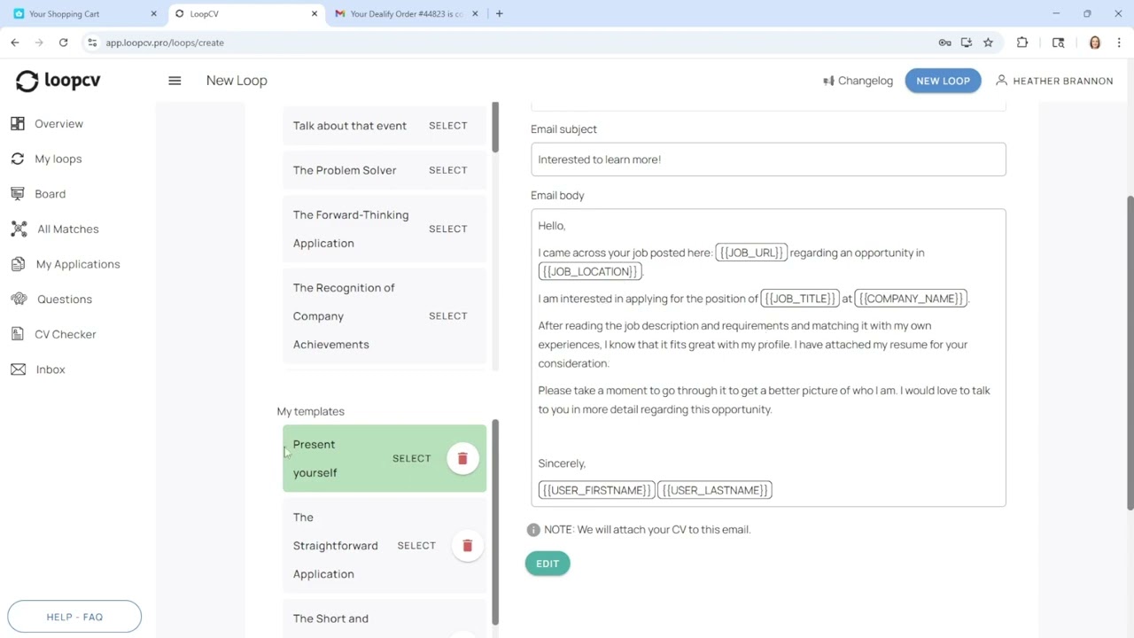Screen dimensions: 1134x638
Task: Click inside the Email body text
Action: pyautogui.click(x=768, y=358)
